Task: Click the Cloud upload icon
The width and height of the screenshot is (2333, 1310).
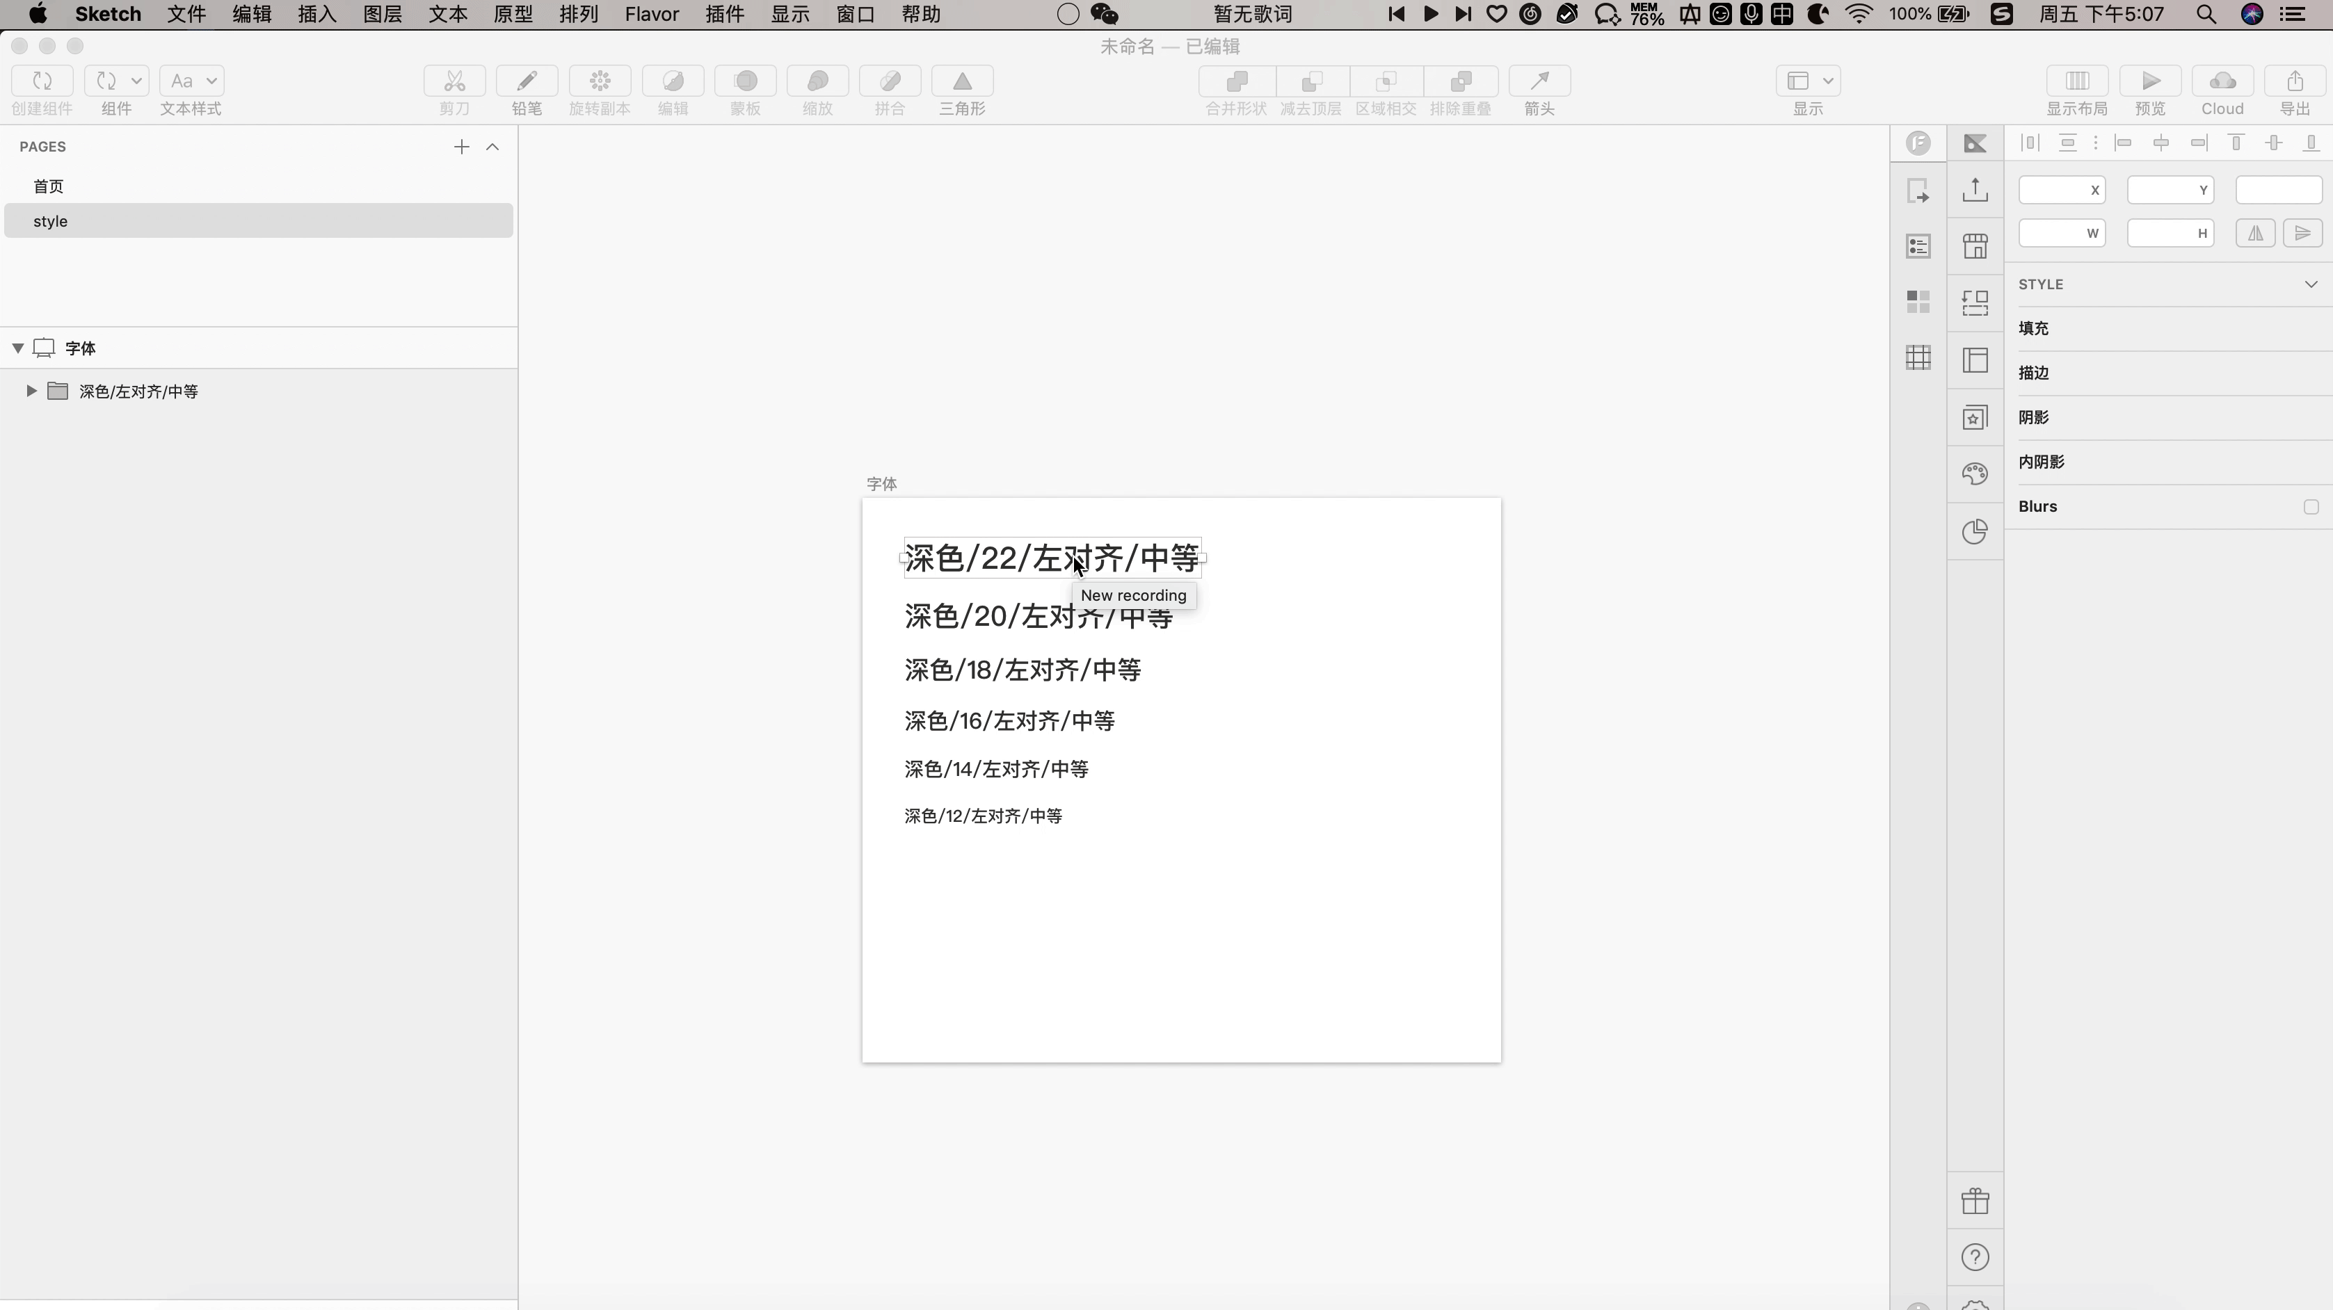Action: pyautogui.click(x=2222, y=81)
